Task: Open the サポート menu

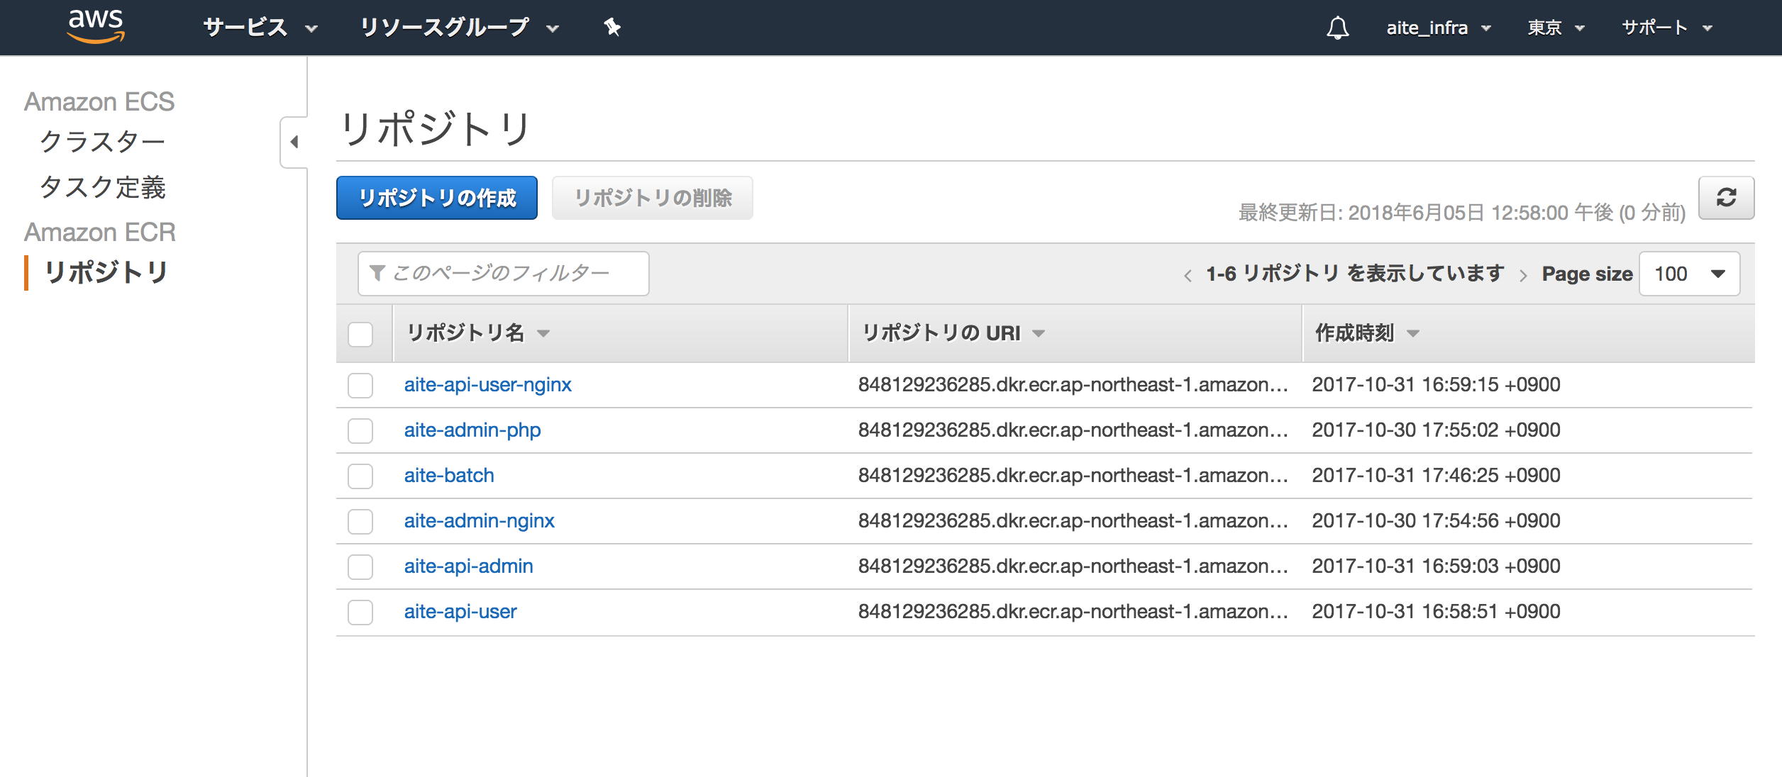Action: click(x=1667, y=28)
